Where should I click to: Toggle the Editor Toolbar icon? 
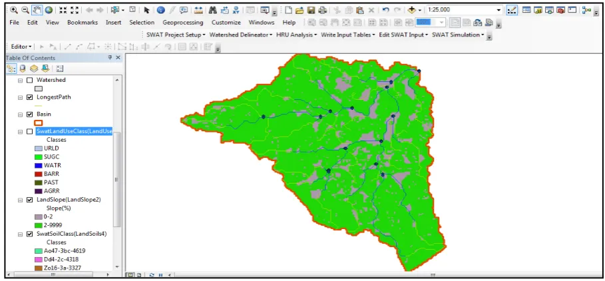(x=512, y=10)
